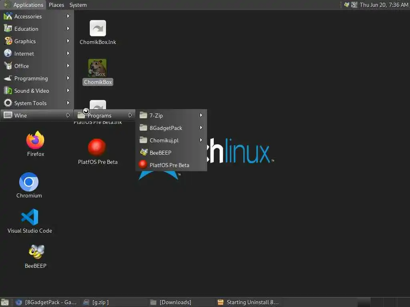Expand the Graphics submenu arrow

[x=68, y=41]
